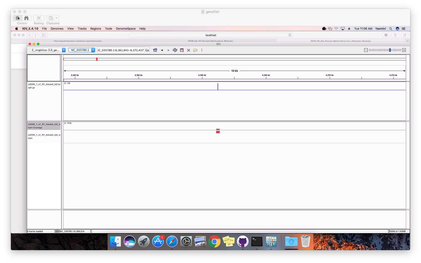Open the Notification Center icon

pyautogui.click(x=404, y=29)
